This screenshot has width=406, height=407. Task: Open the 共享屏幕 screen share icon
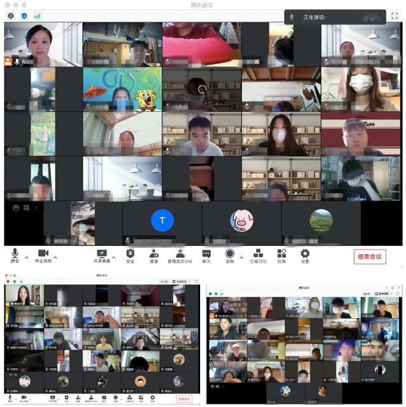pyautogui.click(x=102, y=255)
